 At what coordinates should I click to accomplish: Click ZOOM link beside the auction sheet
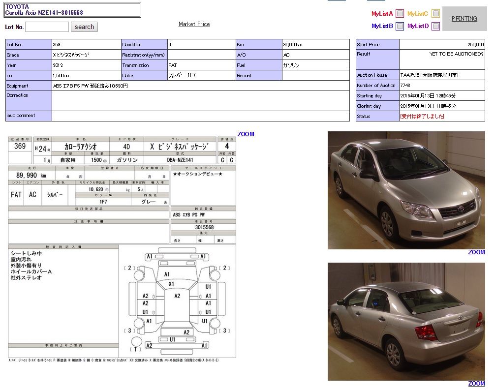coord(246,134)
